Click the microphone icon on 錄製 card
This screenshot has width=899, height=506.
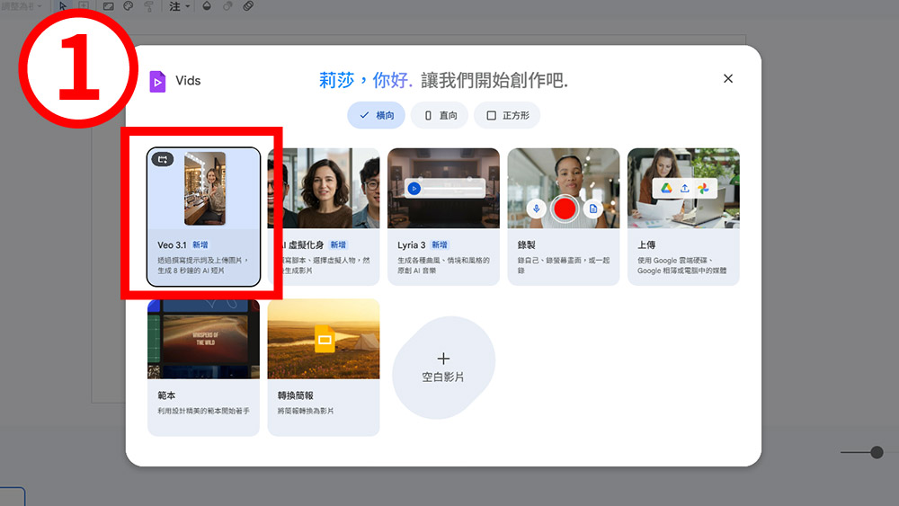tap(536, 209)
